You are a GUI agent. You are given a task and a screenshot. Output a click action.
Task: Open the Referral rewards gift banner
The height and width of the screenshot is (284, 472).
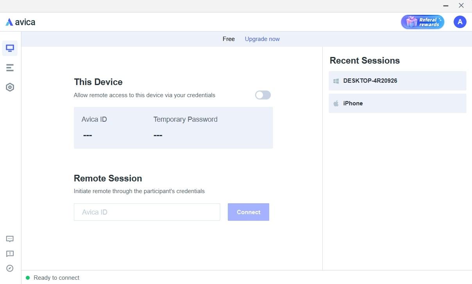pyautogui.click(x=422, y=22)
